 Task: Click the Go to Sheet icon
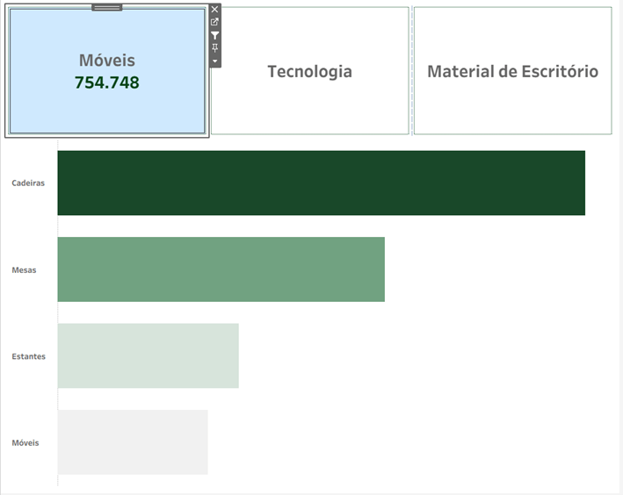[x=215, y=22]
